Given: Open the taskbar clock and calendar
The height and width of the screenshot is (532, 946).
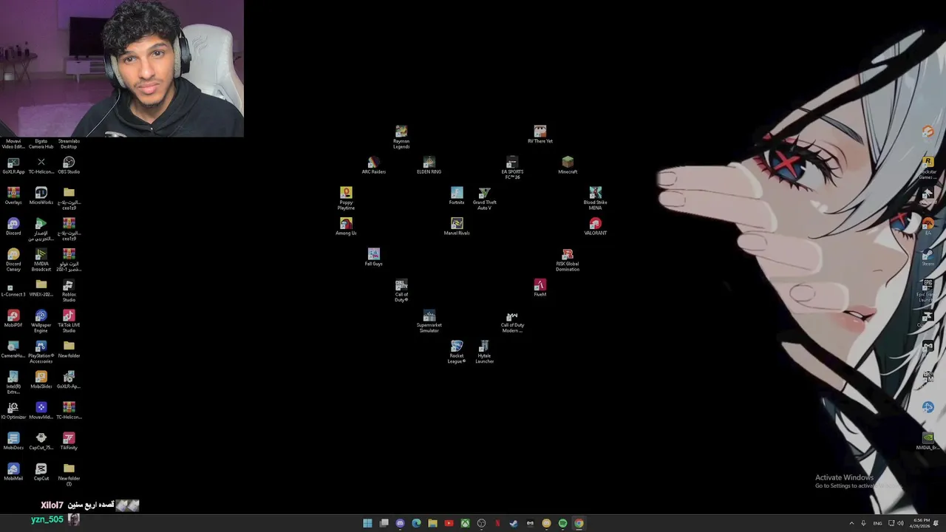Looking at the screenshot, I should (922, 523).
